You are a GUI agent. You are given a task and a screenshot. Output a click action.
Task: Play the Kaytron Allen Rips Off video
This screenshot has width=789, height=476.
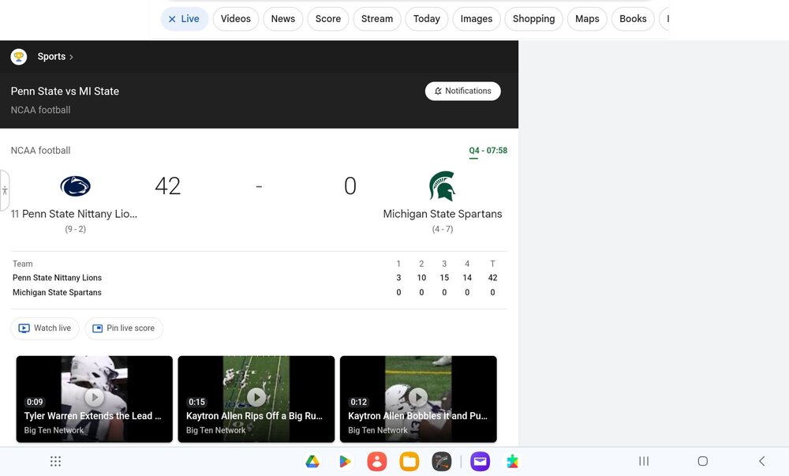click(x=256, y=399)
